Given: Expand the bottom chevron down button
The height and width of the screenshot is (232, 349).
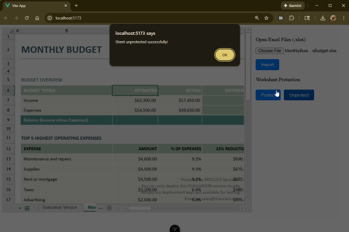Looking at the screenshot, I should click(174, 229).
